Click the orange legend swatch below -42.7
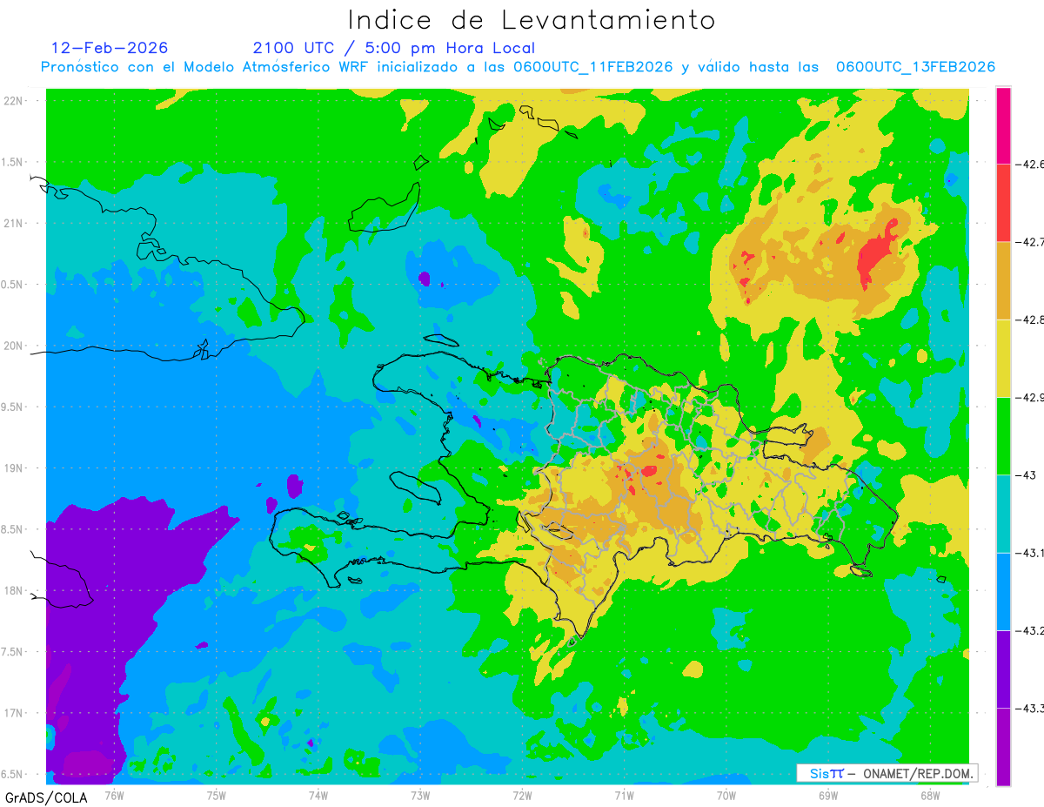Image resolution: width=1044 pixels, height=807 pixels. click(x=1003, y=280)
